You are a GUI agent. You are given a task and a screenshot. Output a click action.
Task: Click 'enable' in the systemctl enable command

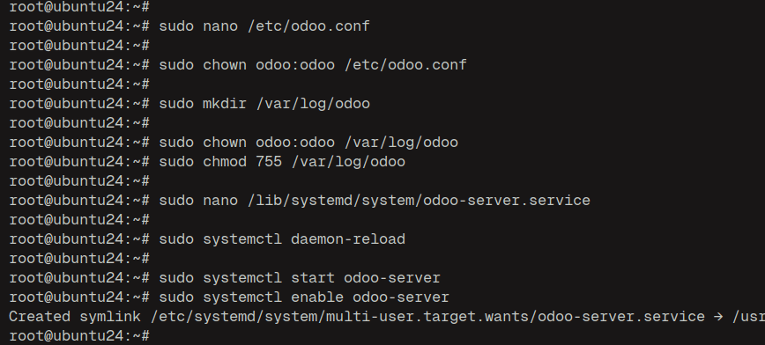317,297
